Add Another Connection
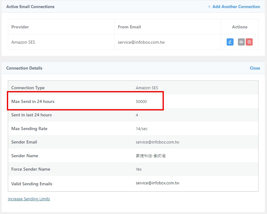267x214 pixels. pos(234,7)
